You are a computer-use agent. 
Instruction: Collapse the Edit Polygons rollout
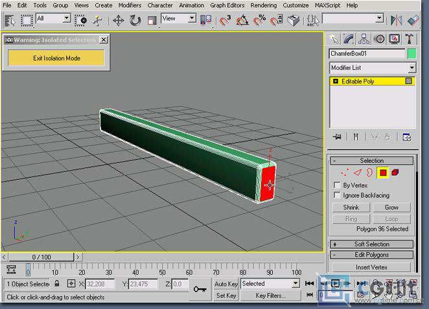371,255
